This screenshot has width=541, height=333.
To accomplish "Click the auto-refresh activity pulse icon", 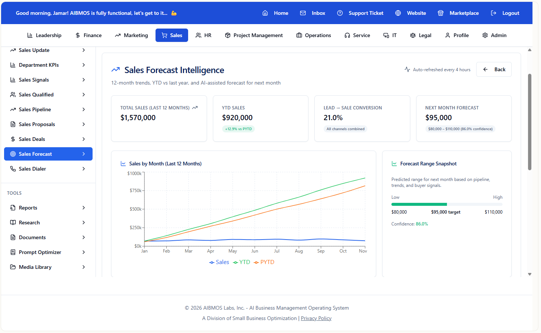I will click(407, 69).
